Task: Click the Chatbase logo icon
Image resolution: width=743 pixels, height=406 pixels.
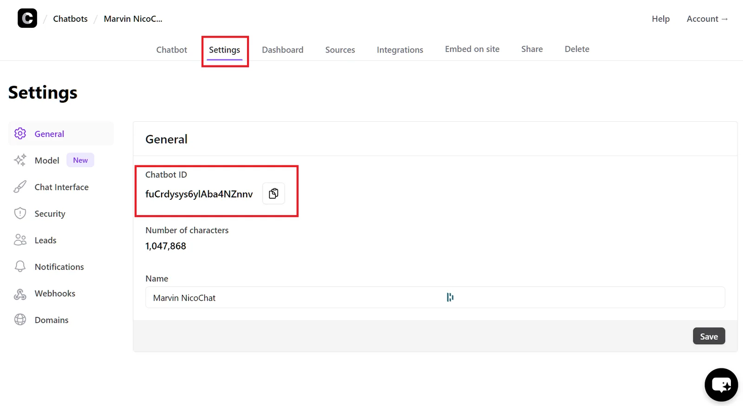Action: point(27,19)
